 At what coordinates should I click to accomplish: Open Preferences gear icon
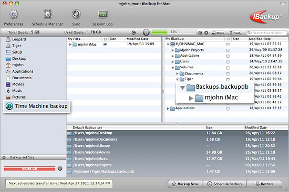click(x=14, y=14)
